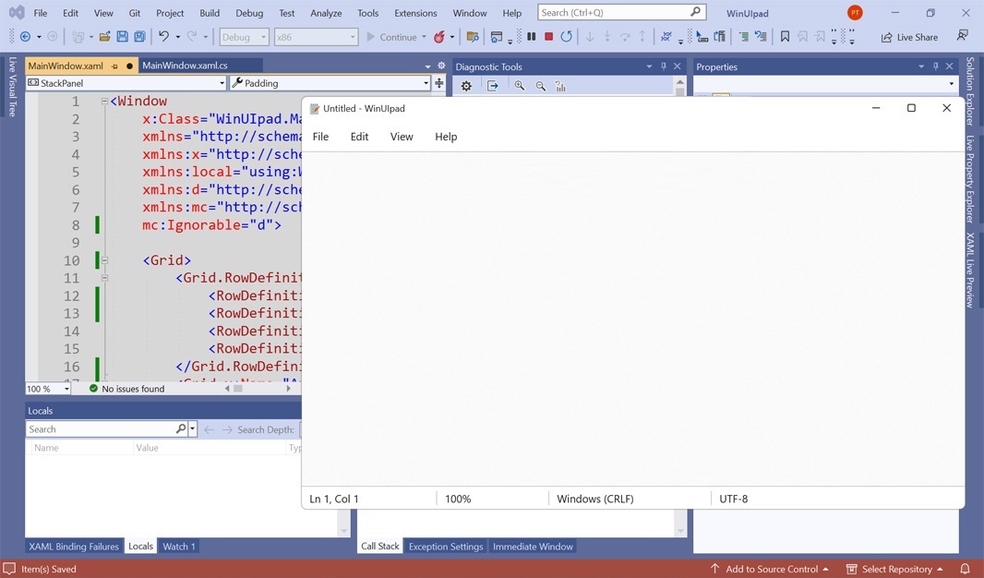The width and height of the screenshot is (984, 578).
Task: Click the Stop Debugging red square icon
Action: coord(548,37)
